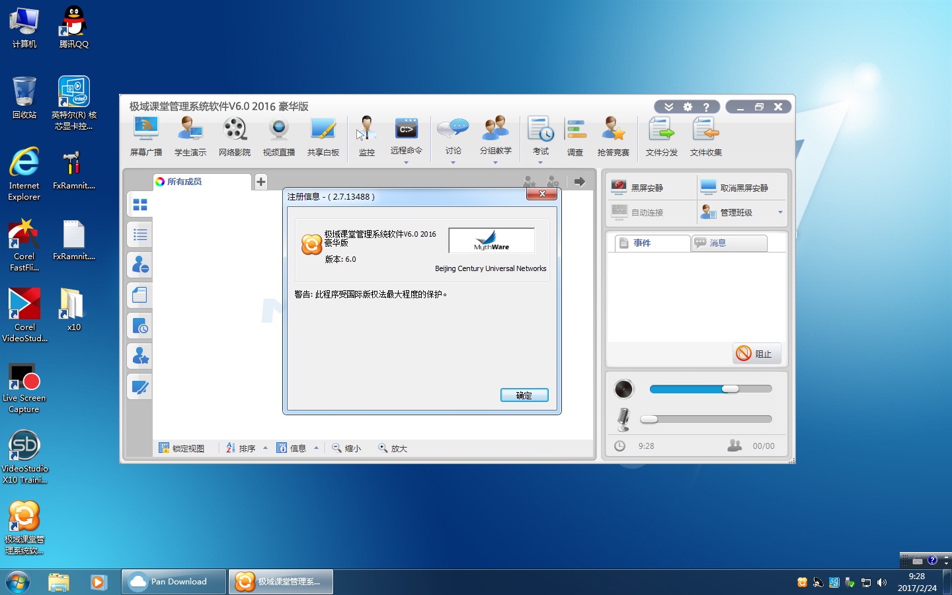This screenshot has width=952, height=595.
Task: Start 视频直播 video live broadcast
Action: pyautogui.click(x=278, y=136)
